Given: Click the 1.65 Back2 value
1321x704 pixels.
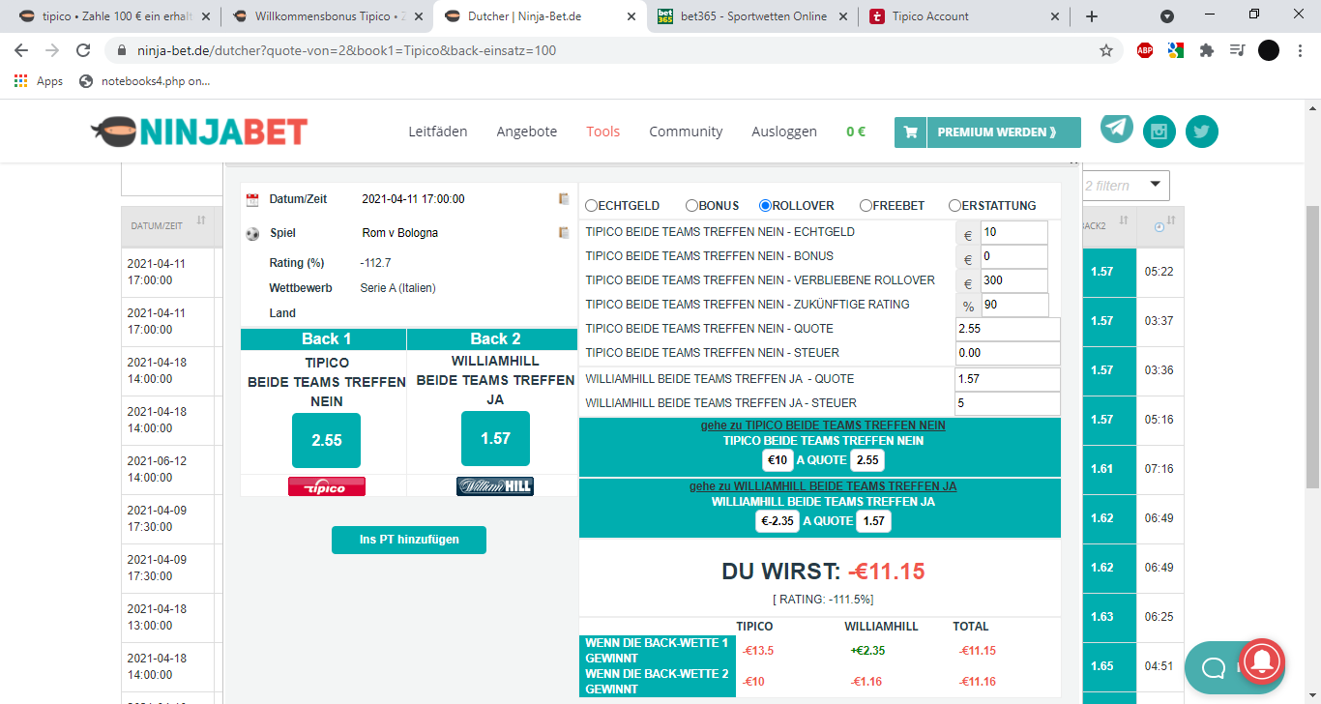Looking at the screenshot, I should (1101, 666).
